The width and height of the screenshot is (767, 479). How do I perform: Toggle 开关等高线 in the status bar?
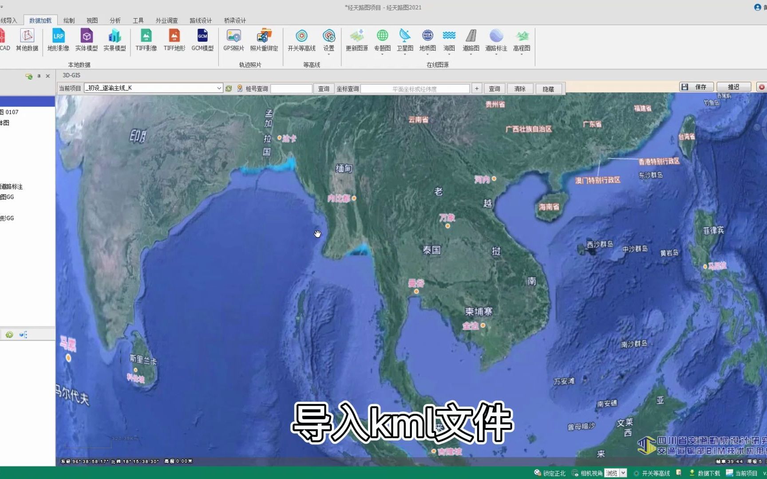(656, 473)
